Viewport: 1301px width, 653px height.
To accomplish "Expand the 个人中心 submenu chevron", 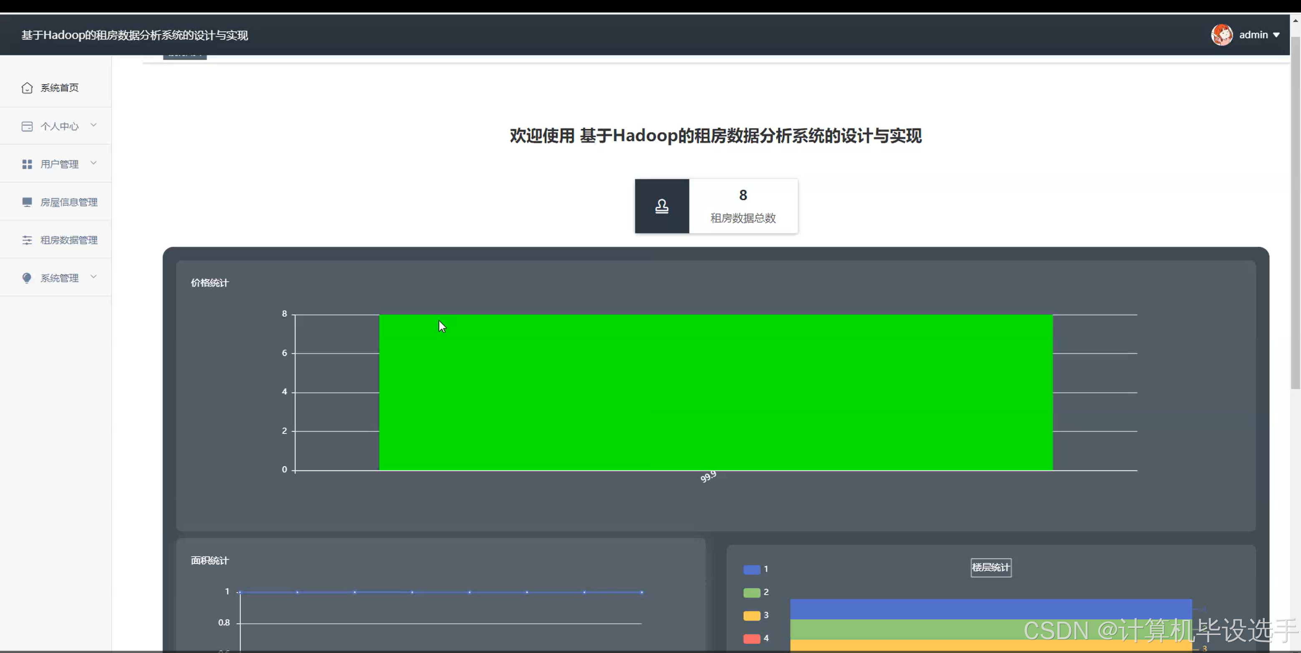I will coord(93,125).
